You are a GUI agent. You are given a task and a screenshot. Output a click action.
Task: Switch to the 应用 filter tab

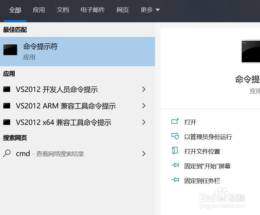[39, 10]
